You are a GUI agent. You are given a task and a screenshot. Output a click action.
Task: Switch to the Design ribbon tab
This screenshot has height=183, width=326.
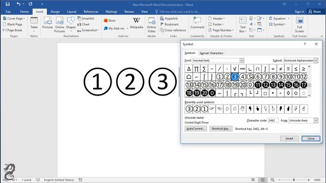click(x=55, y=12)
